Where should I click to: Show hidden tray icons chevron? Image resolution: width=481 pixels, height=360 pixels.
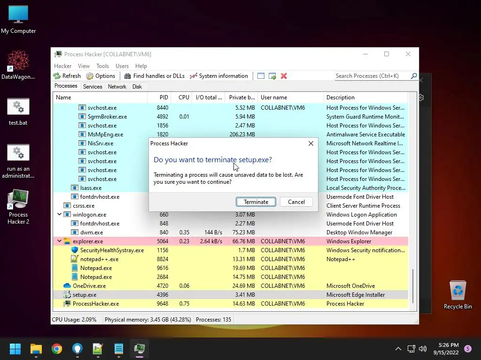(x=398, y=349)
